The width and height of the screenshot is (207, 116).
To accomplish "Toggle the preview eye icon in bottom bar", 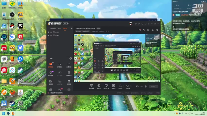I will [x=142, y=86].
